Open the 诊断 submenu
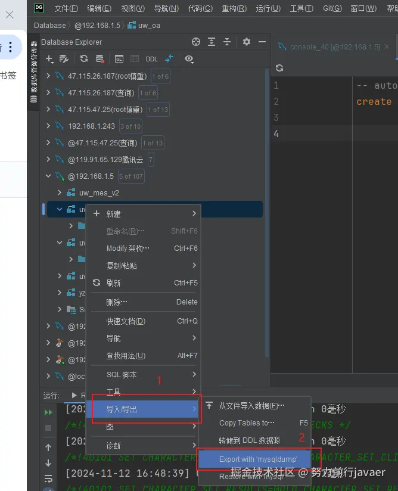This screenshot has width=398, height=491. (145, 445)
